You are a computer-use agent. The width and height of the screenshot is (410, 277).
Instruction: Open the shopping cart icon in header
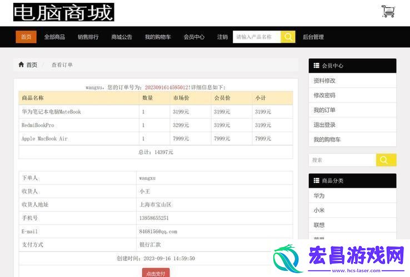click(x=388, y=12)
